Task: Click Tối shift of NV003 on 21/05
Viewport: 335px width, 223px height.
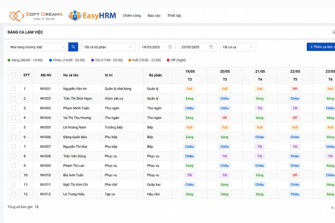Action: point(259,108)
